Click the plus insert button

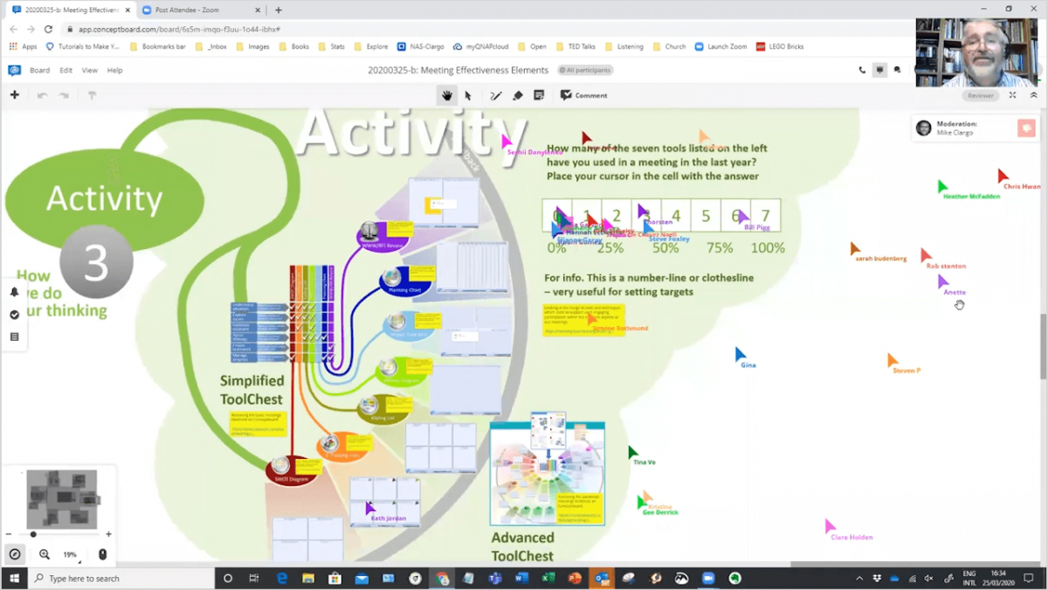click(15, 95)
